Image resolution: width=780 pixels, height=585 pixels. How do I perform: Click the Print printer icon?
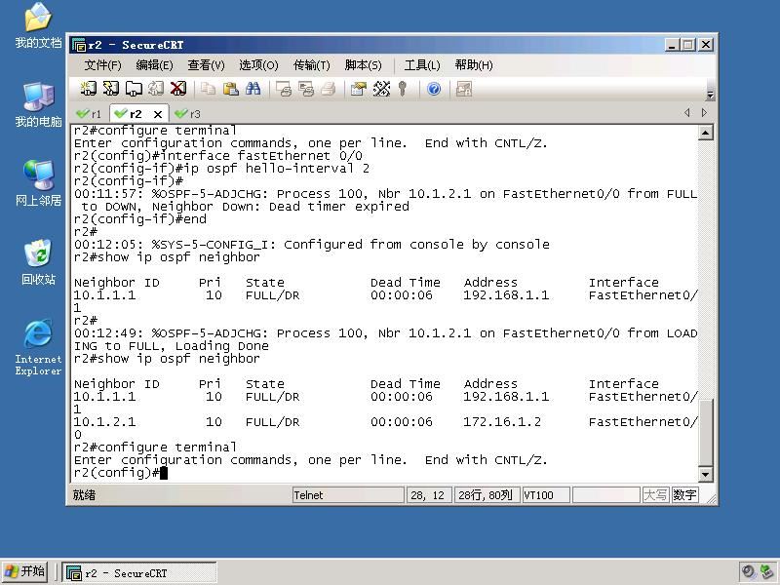329,89
